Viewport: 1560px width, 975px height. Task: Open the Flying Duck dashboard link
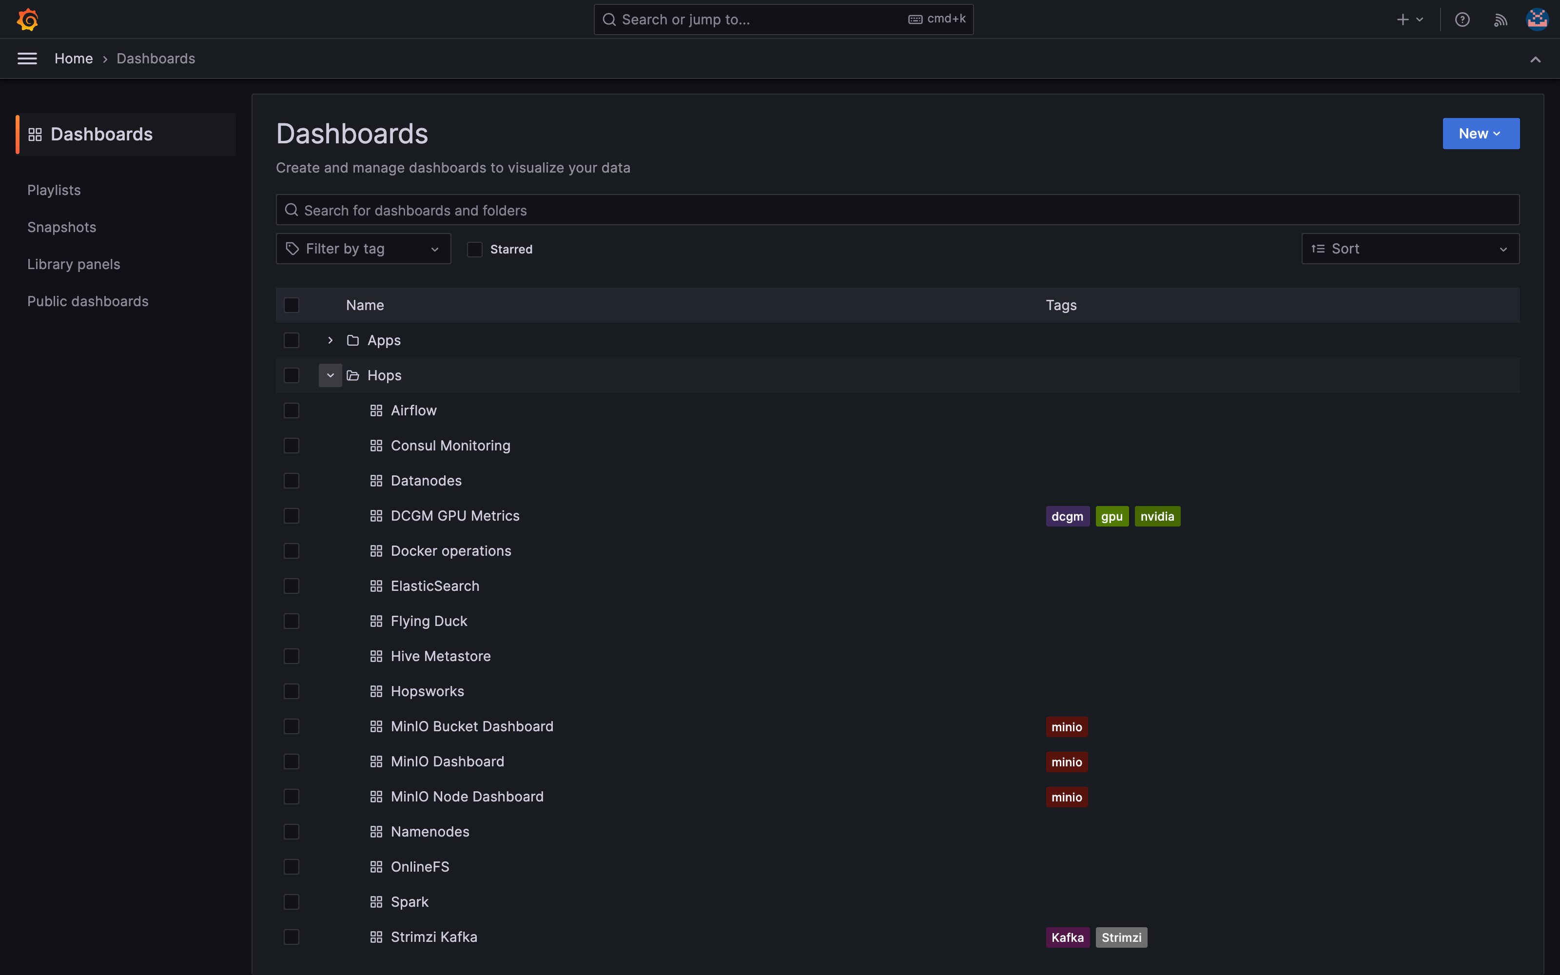pos(429,621)
